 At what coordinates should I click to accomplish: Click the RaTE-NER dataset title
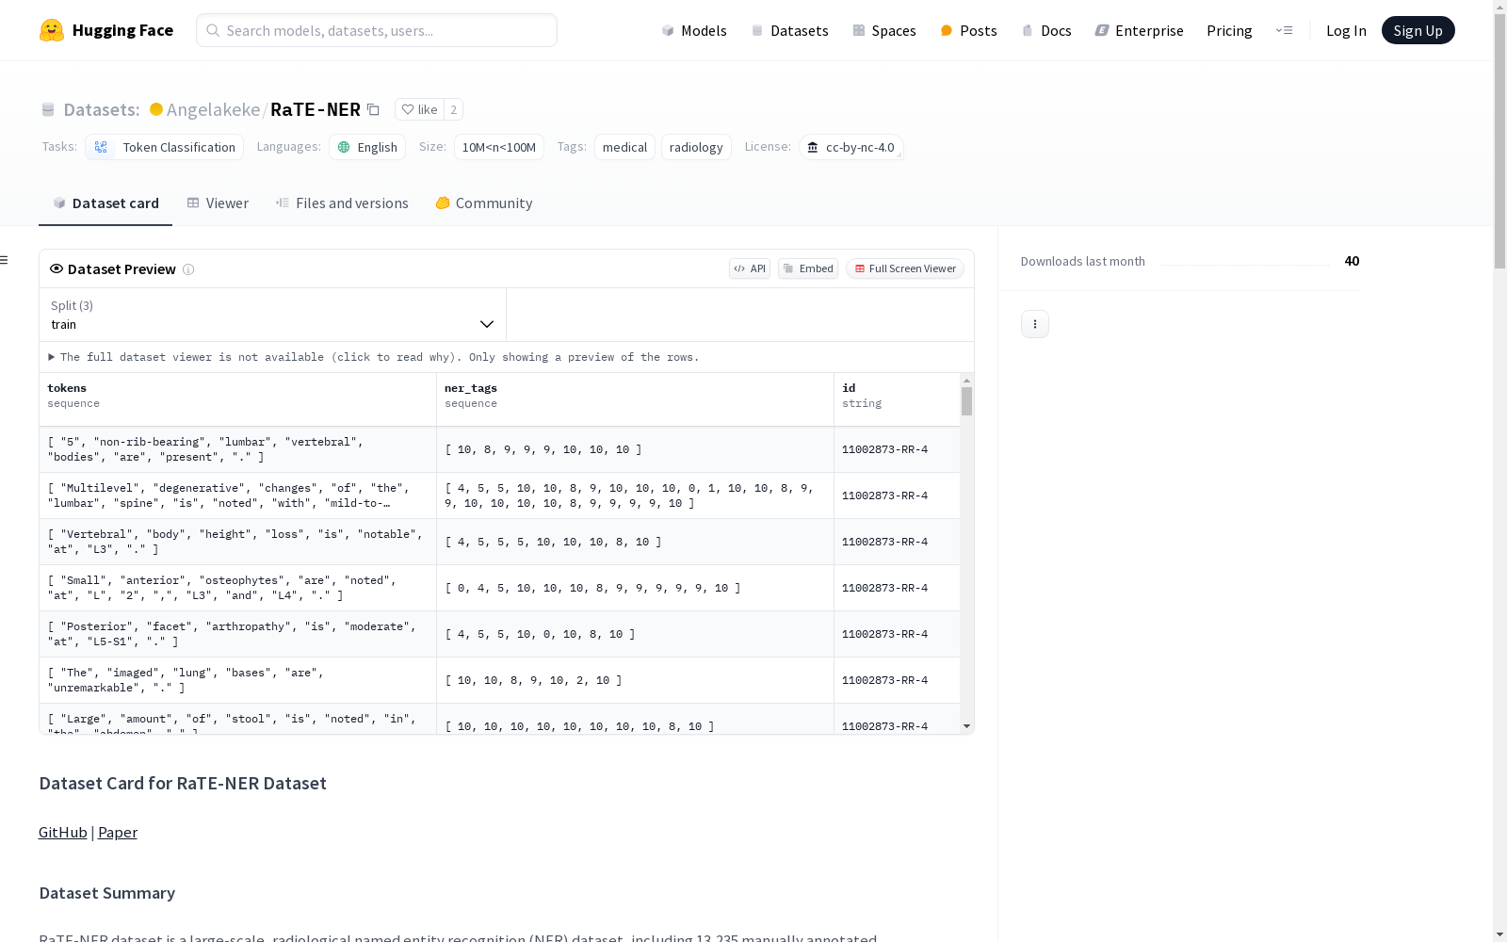click(316, 109)
